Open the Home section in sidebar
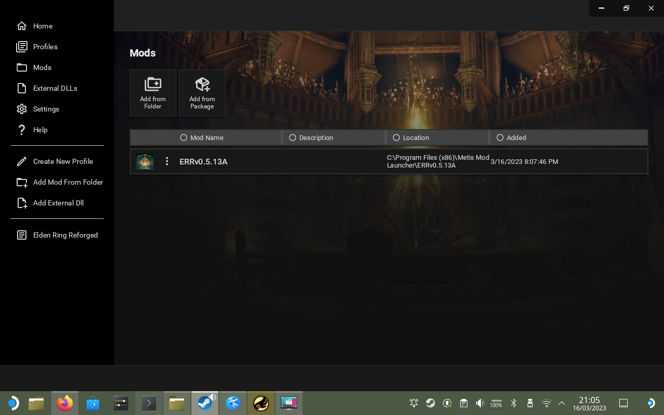This screenshot has width=664, height=415. [x=43, y=26]
